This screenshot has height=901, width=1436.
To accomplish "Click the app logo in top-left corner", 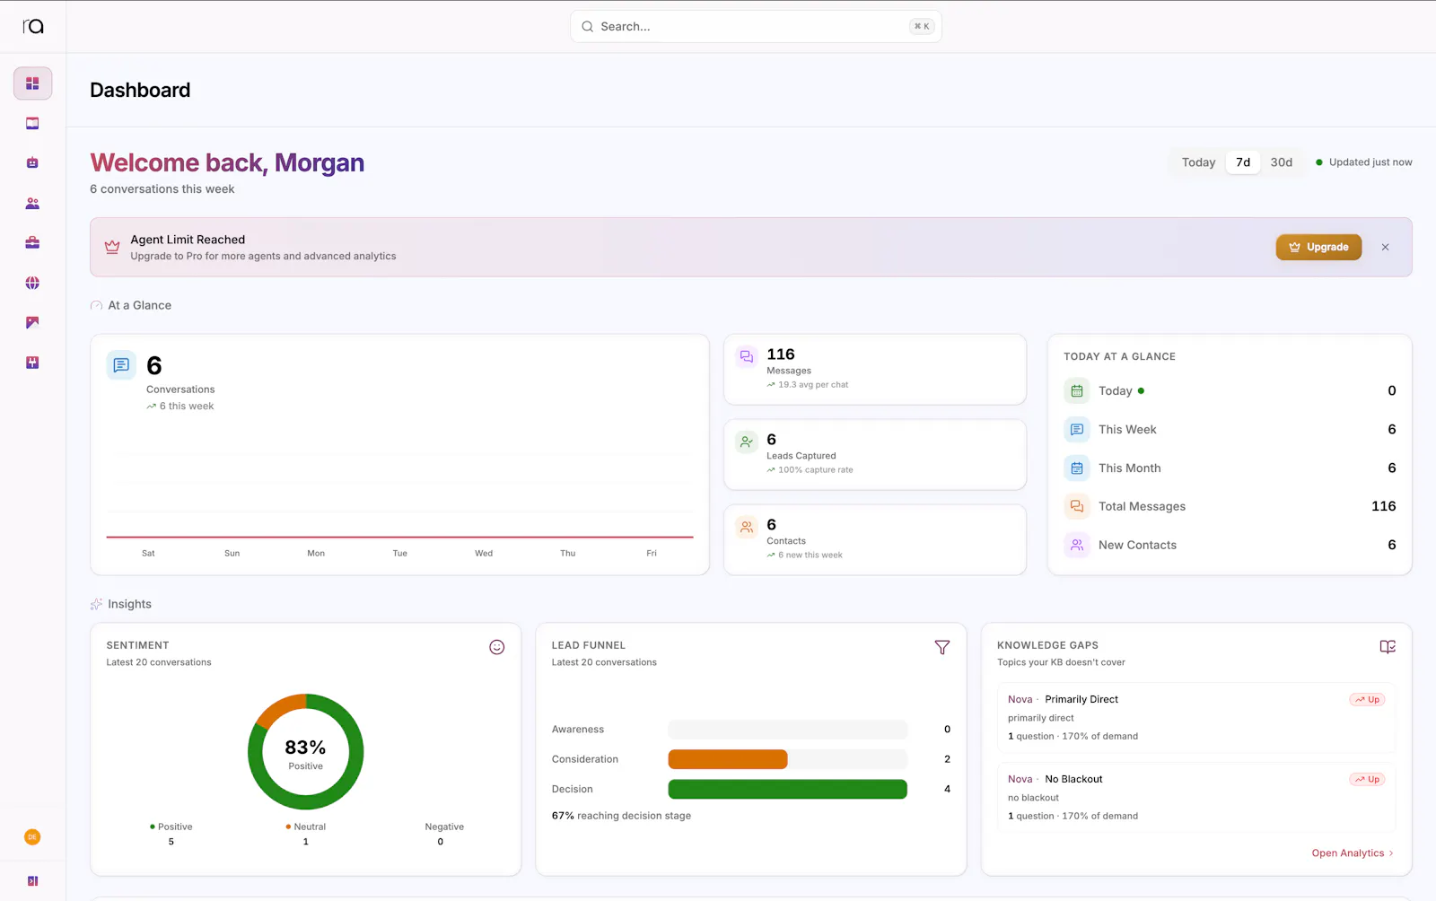I will pos(33,26).
